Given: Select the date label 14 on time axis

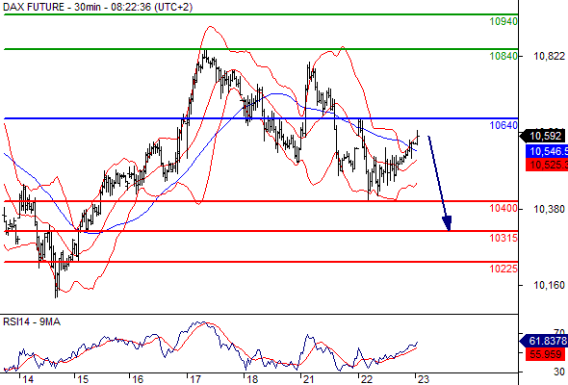Looking at the screenshot, I should 28,379.
